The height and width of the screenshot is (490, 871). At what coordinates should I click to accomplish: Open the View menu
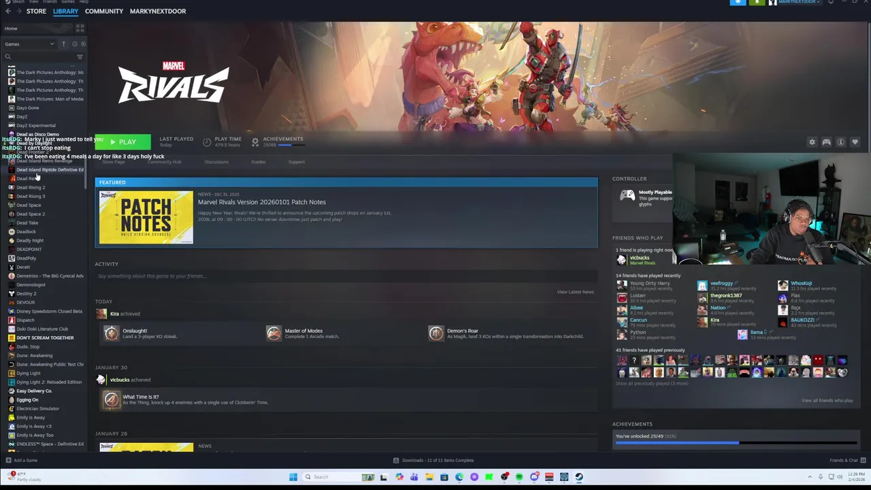coord(33,2)
